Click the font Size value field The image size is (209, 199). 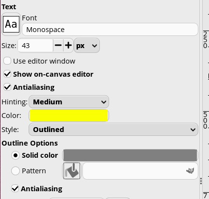click(35, 46)
